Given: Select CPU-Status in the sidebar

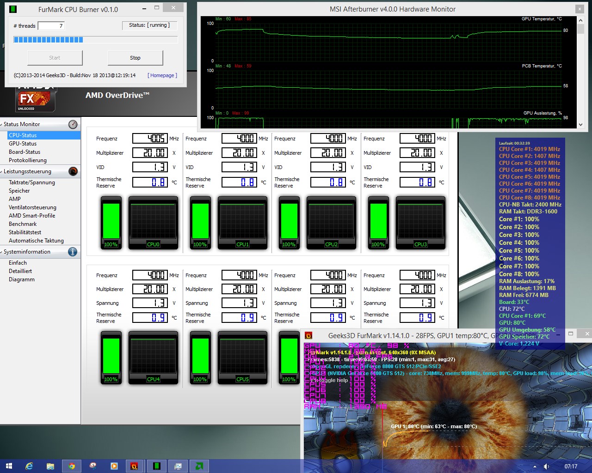Looking at the screenshot, I should (44, 135).
